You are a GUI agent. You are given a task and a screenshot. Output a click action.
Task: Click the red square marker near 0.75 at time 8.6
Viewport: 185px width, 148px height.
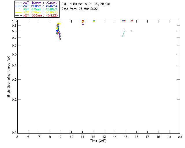pos(57,34)
